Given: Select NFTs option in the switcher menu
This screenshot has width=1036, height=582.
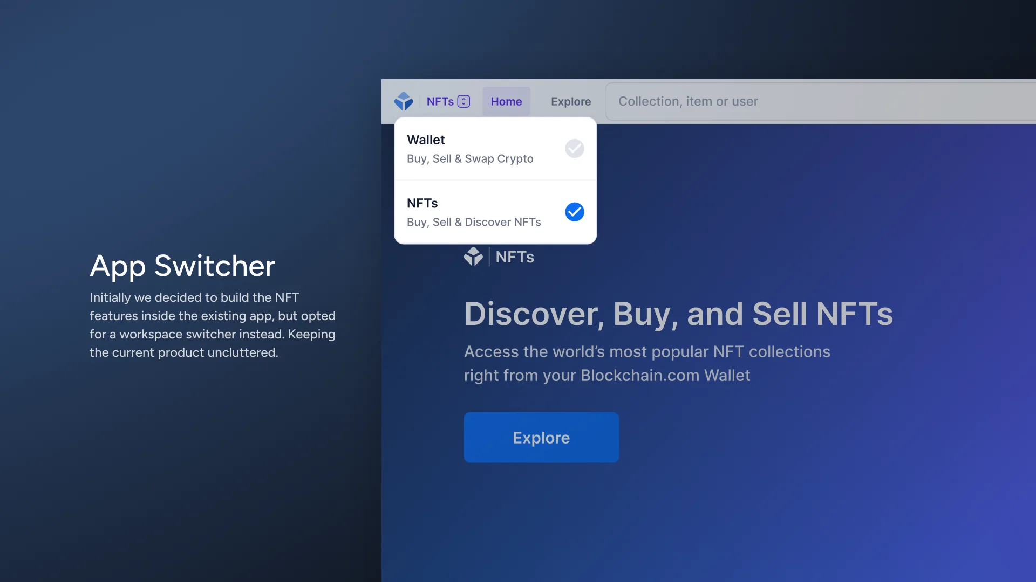Looking at the screenshot, I should point(495,212).
